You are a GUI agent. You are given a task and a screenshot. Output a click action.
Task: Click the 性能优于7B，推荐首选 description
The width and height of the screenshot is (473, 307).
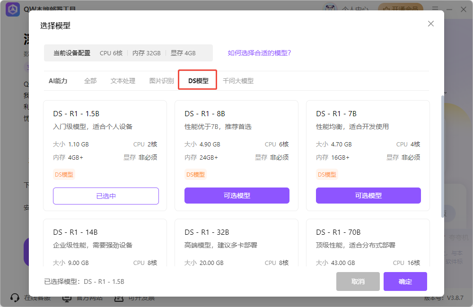[218, 127]
